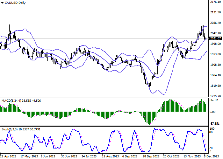Click the 6 Sep 2023 date label
223x159 pixels.
point(130,156)
